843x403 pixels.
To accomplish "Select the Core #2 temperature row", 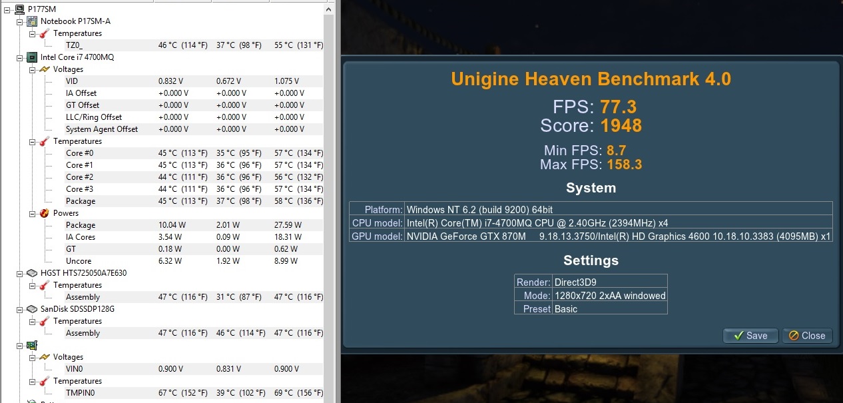I will pos(193,177).
